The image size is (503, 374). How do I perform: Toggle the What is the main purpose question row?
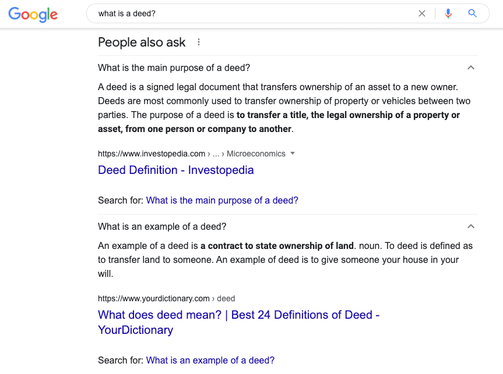288,67
